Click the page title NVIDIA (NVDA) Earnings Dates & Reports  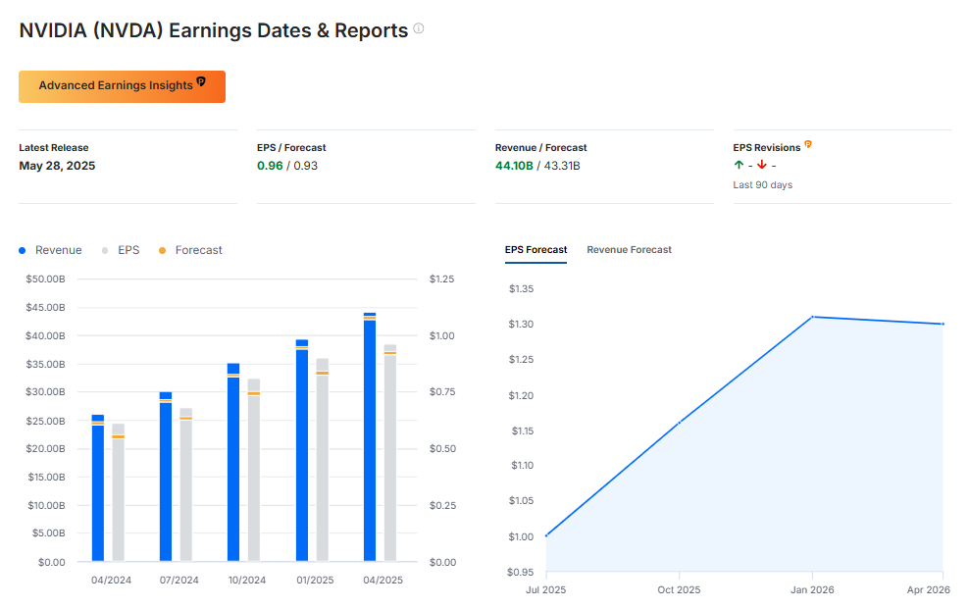pos(214,30)
